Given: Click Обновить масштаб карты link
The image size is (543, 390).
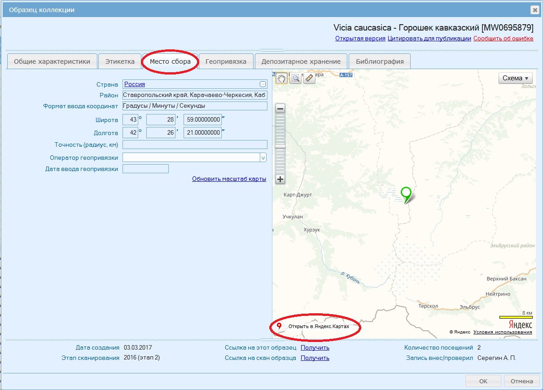Looking at the screenshot, I should click(229, 179).
